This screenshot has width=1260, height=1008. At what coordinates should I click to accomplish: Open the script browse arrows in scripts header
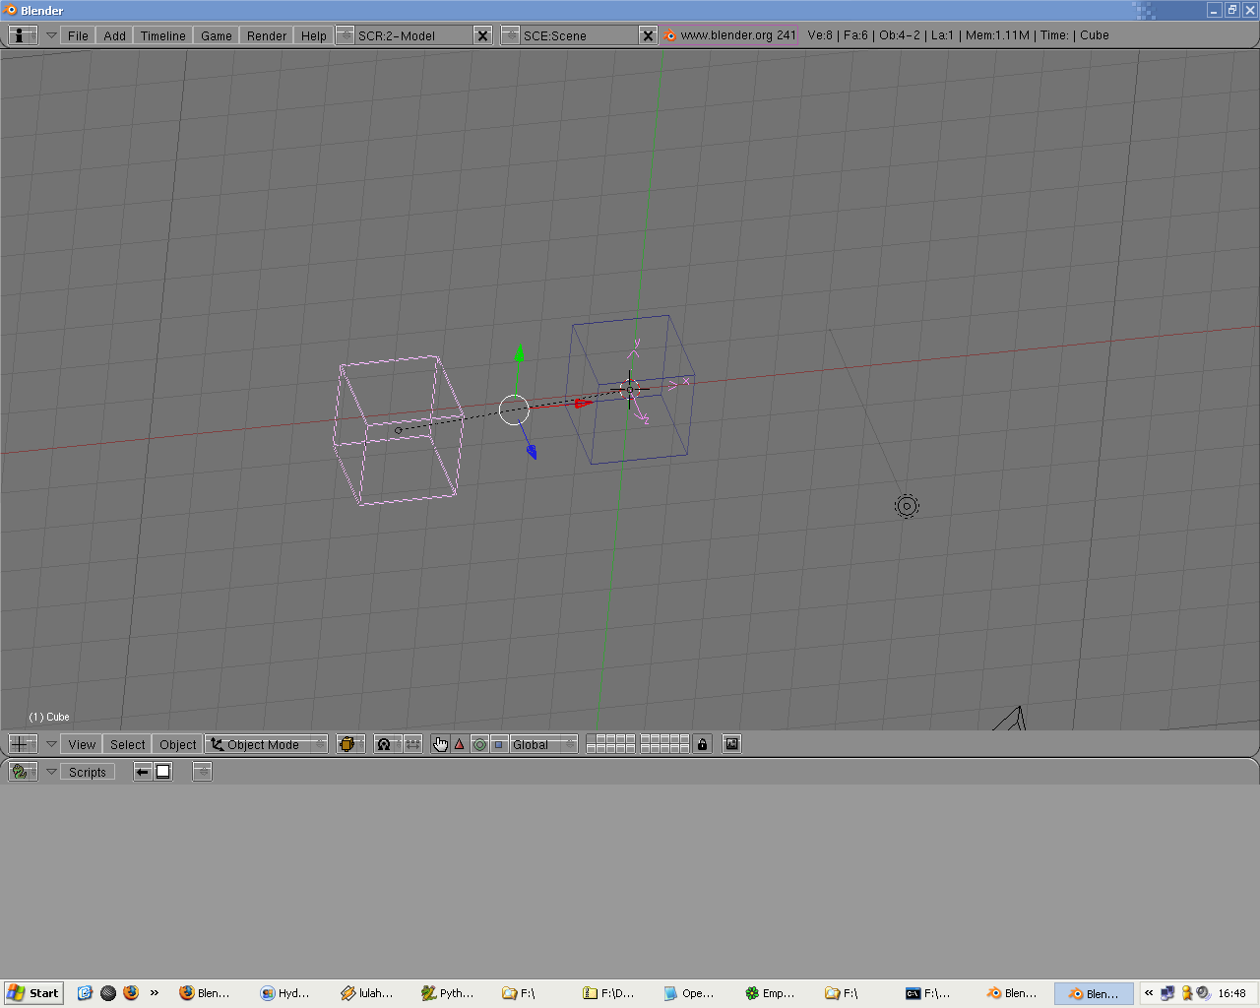pyautogui.click(x=202, y=772)
